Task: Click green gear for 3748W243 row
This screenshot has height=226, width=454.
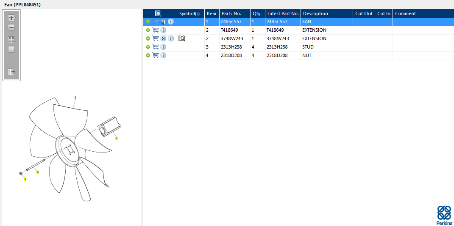Action: tap(148, 38)
